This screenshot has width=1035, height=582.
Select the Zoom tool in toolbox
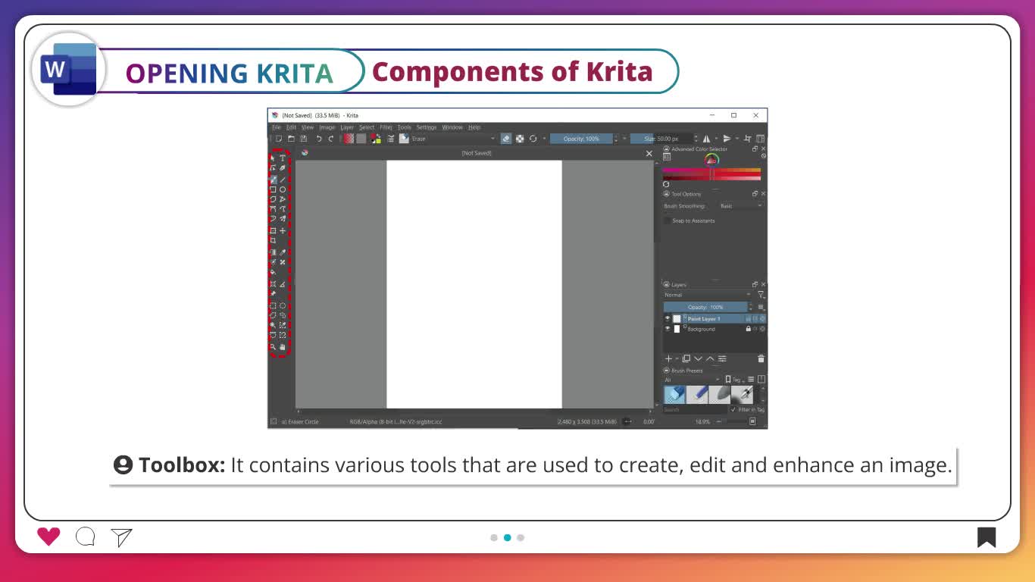pos(273,347)
